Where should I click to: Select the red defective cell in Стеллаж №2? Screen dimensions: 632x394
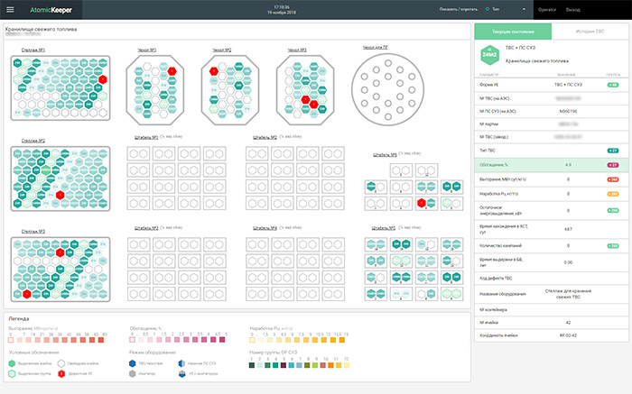point(60,194)
